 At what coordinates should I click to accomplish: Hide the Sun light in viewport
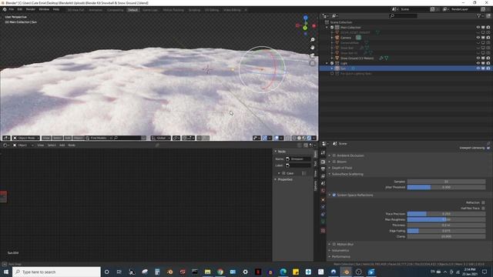(478, 68)
